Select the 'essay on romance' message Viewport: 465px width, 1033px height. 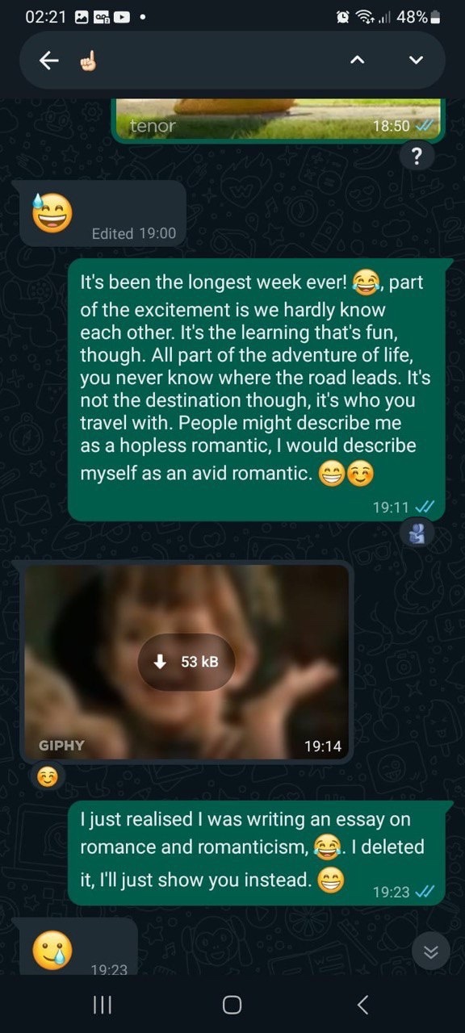coord(256,852)
